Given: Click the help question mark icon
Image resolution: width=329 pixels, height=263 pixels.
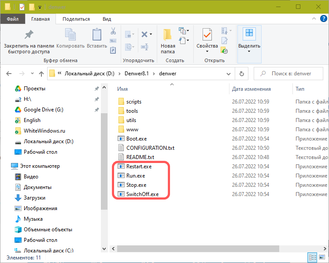Looking at the screenshot, I should pos(322,19).
